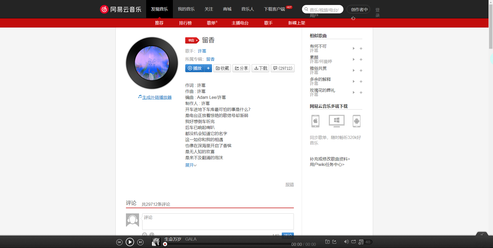This screenshot has height=248, width=493.
Task: Open the 我的音乐 menu
Action: click(x=186, y=9)
